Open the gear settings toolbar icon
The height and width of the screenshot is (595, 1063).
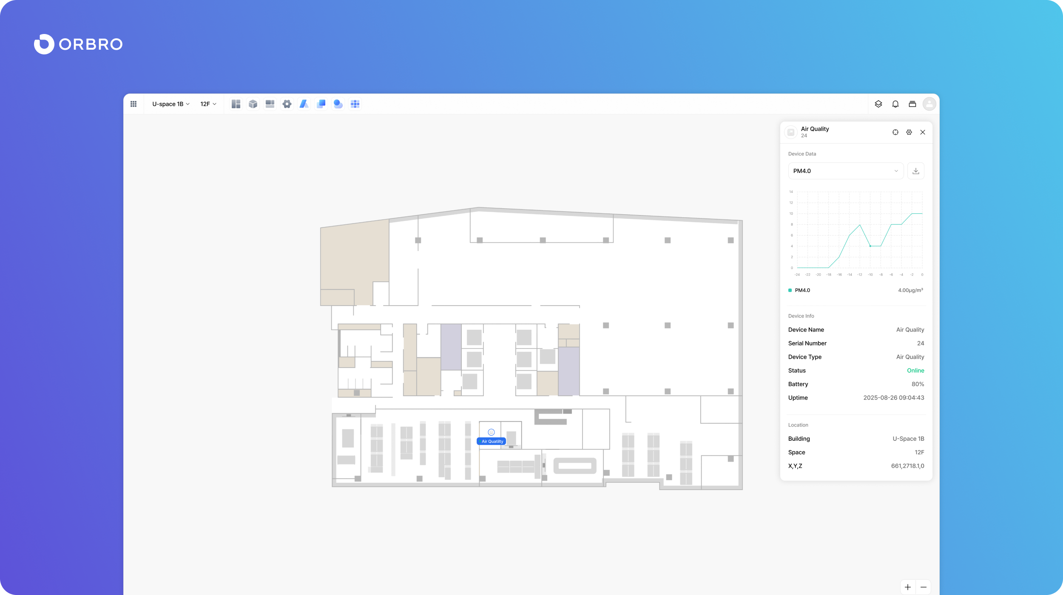pyautogui.click(x=287, y=104)
